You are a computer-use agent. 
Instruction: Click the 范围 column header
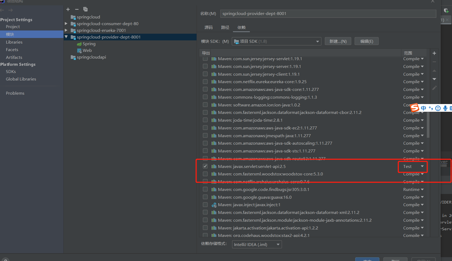point(414,53)
